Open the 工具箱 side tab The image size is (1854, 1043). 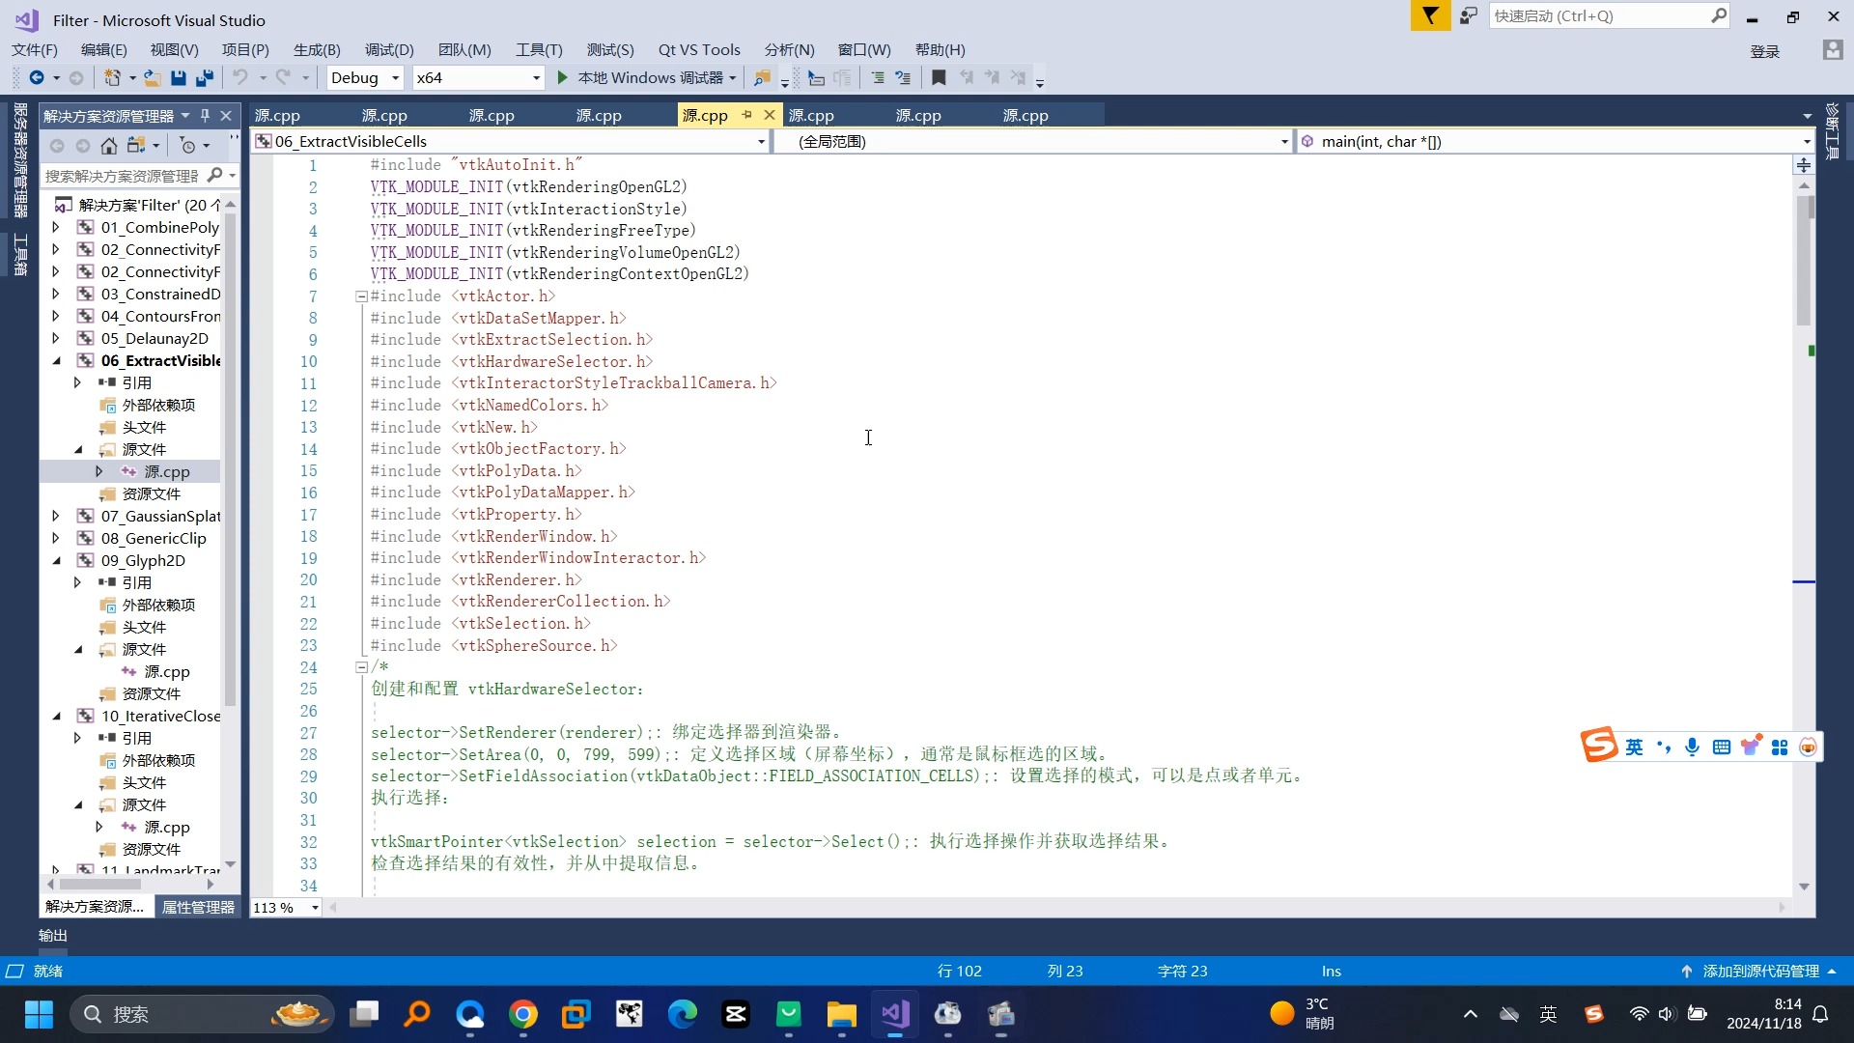(19, 254)
